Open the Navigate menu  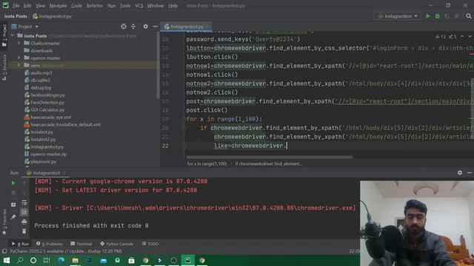coord(58,6)
